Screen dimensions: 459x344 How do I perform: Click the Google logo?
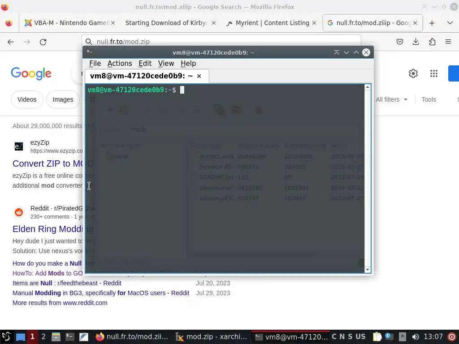click(x=31, y=73)
